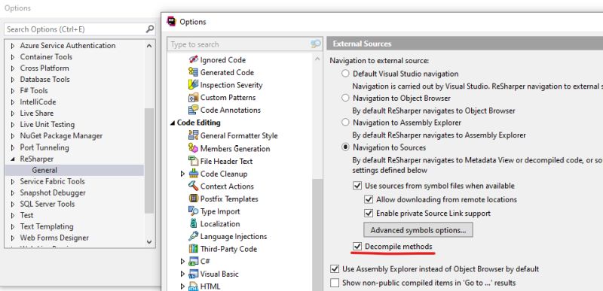The height and width of the screenshot is (291, 603).
Task: Click the Context Actions hammer icon
Action: [194, 186]
